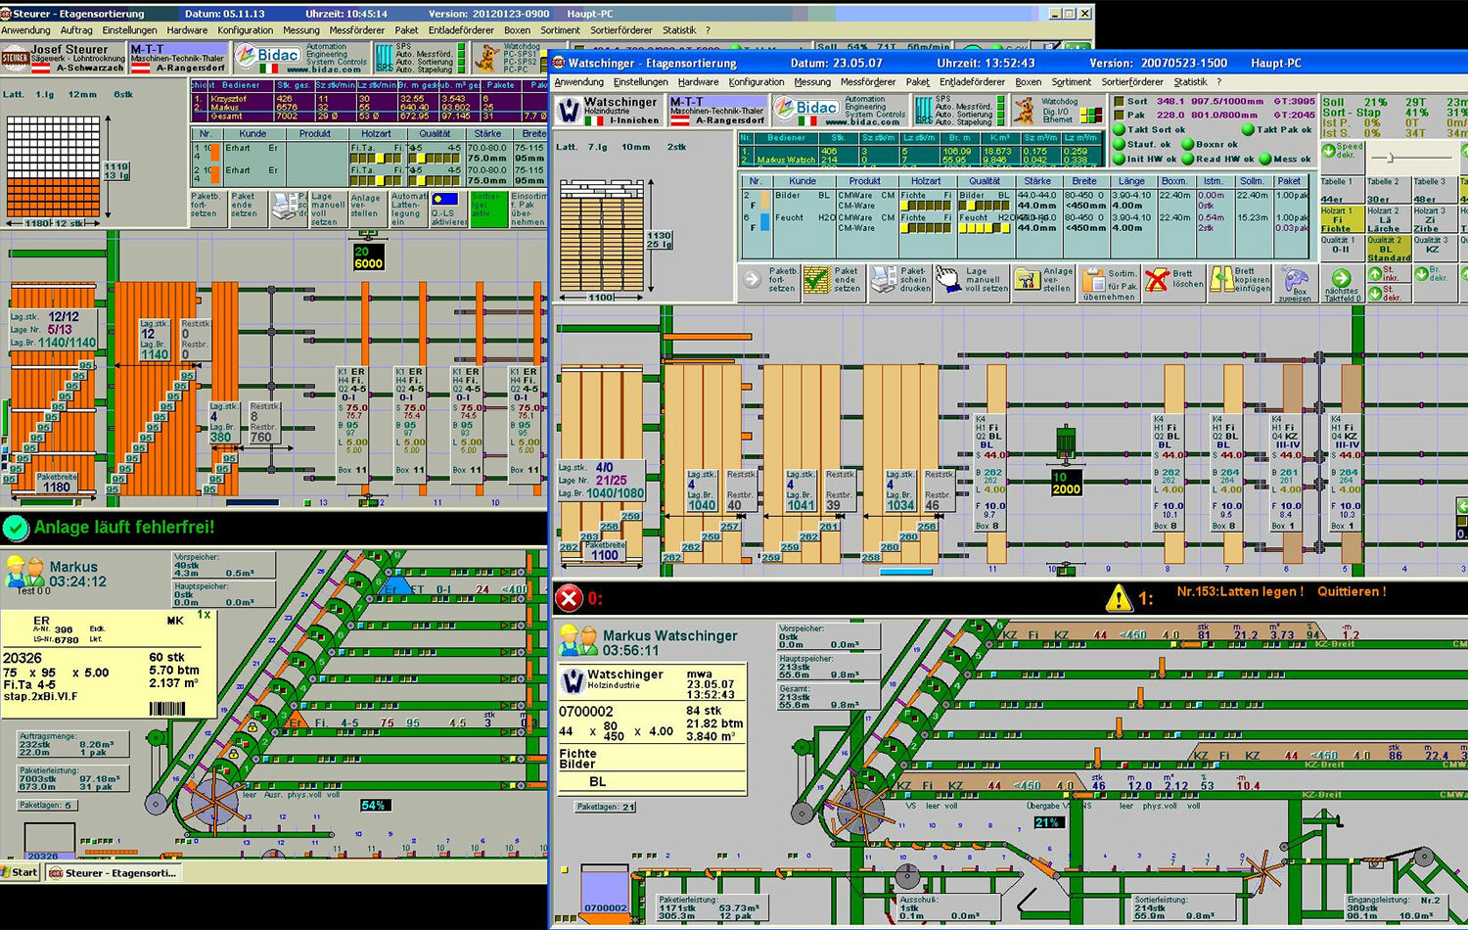Open the Auftrag menu in Steurer window

[x=76, y=30]
